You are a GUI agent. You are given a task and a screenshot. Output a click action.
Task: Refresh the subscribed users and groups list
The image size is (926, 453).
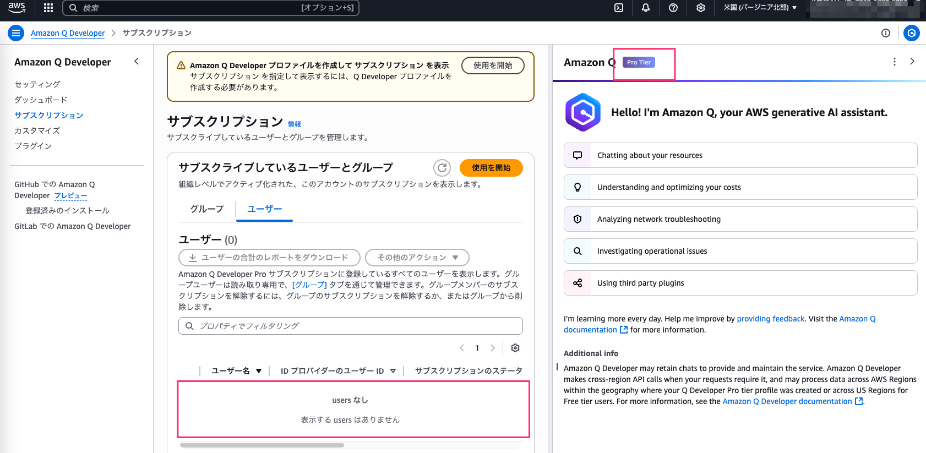[442, 168]
